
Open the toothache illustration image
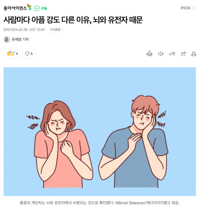point(100,132)
